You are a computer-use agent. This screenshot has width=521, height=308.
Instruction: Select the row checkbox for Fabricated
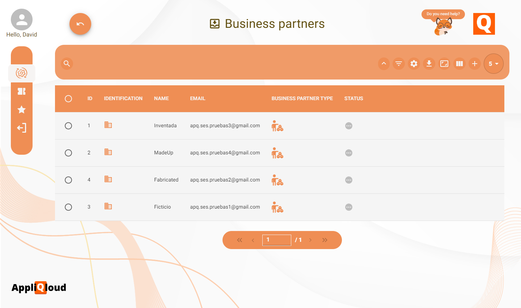68,180
